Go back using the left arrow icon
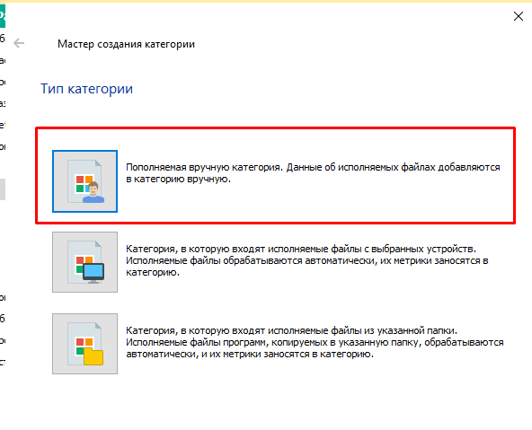Viewport: 532px width, 430px height. (x=19, y=43)
